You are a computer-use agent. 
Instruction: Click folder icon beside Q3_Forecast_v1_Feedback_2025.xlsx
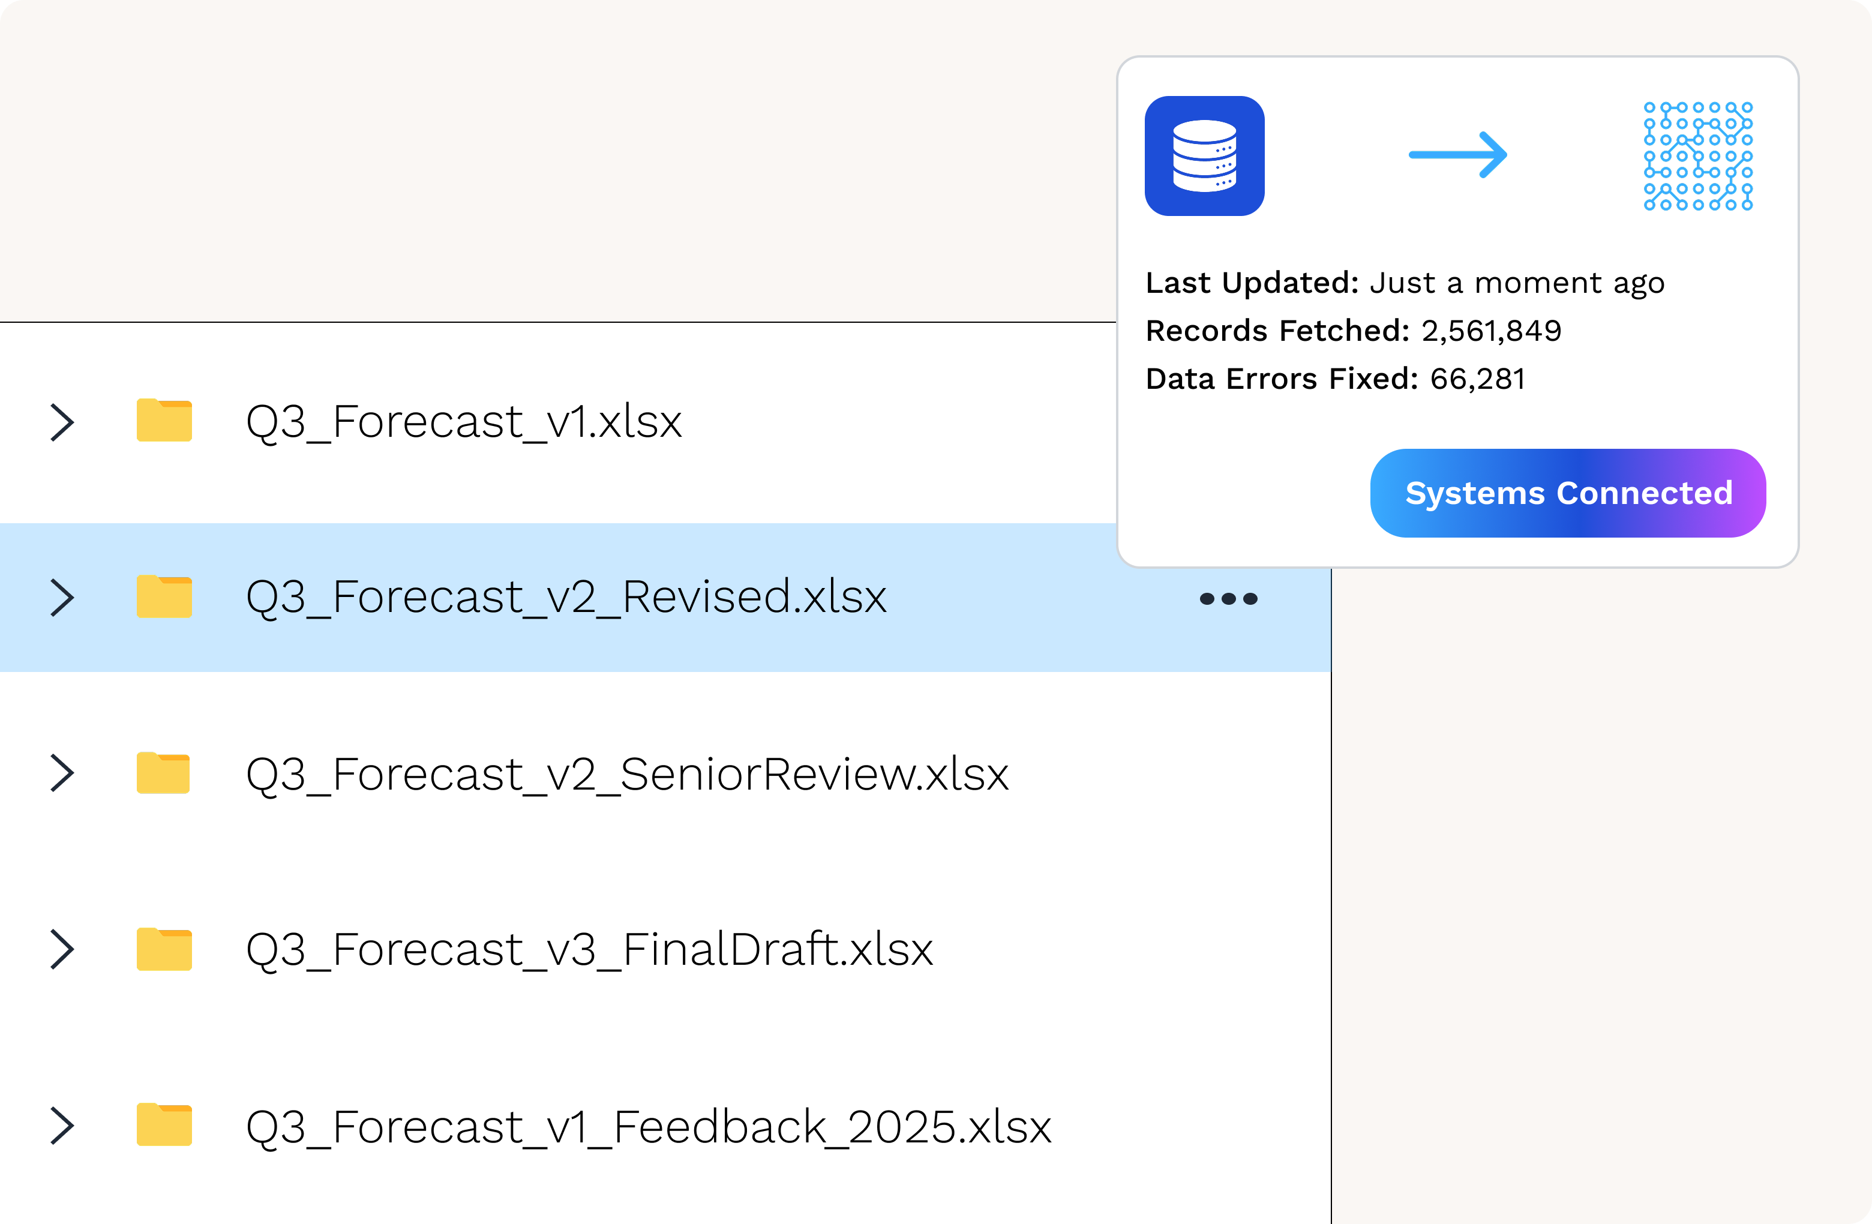tap(164, 1124)
